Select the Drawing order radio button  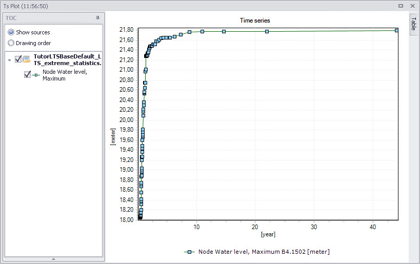click(11, 43)
